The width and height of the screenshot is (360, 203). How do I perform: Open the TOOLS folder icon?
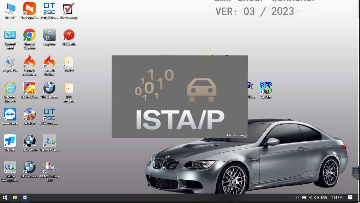69,64
